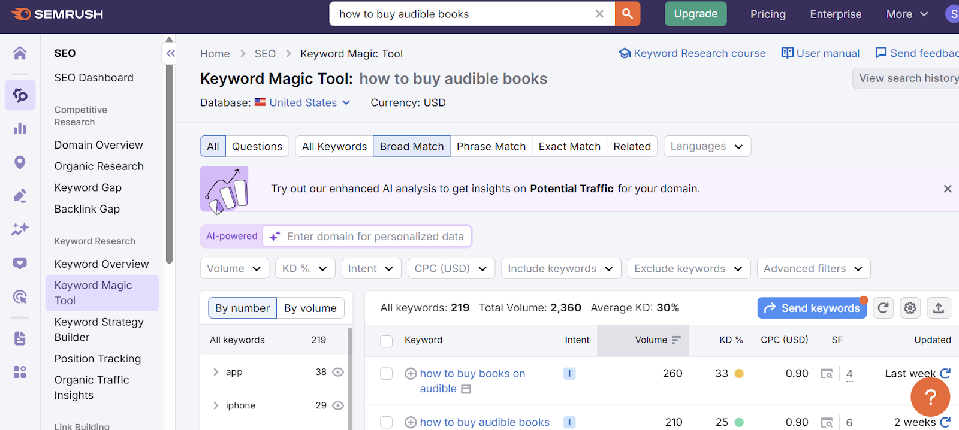Switch grouping to By volume

(310, 308)
